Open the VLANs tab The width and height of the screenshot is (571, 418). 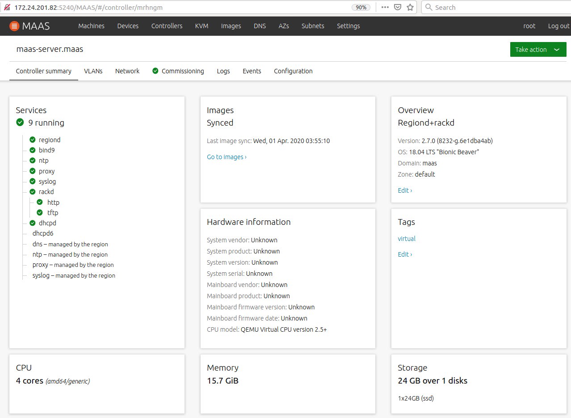point(93,71)
